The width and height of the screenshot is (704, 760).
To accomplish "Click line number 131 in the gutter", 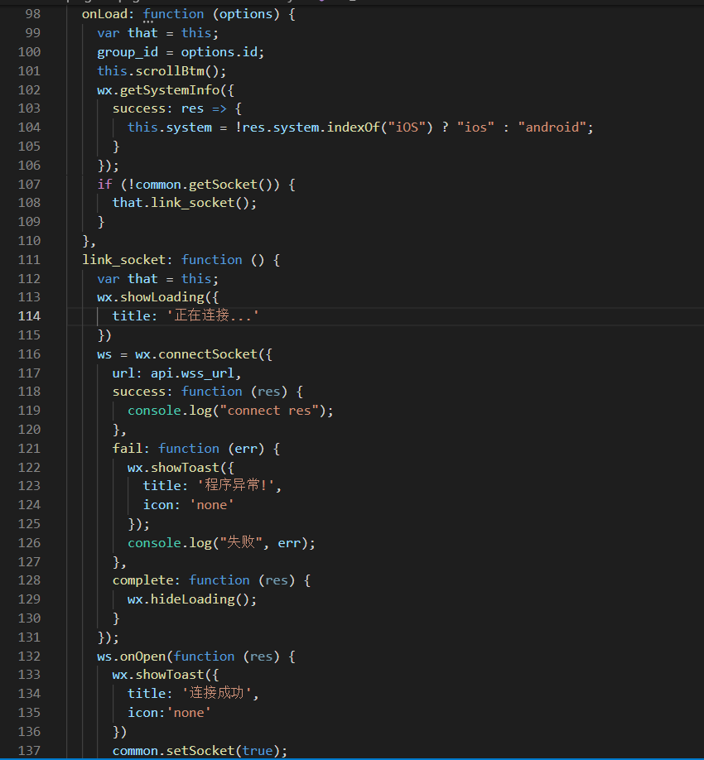I will pos(29,637).
